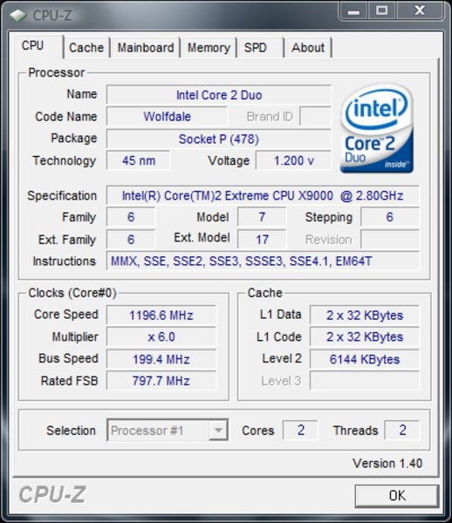The height and width of the screenshot is (523, 452).
Task: Switch to the Cache tab
Action: click(x=86, y=48)
